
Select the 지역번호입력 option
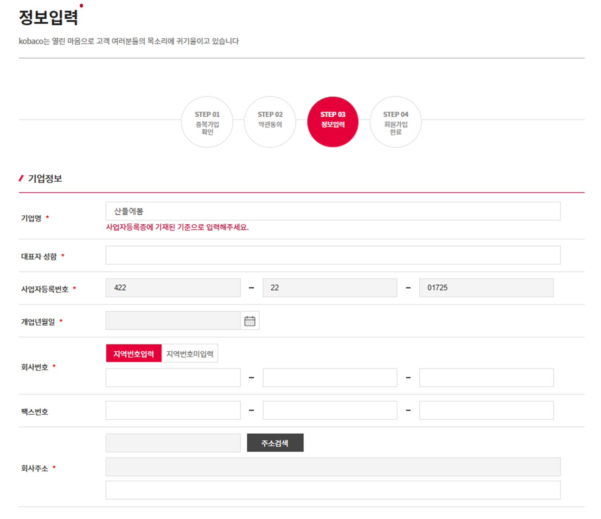pos(134,353)
